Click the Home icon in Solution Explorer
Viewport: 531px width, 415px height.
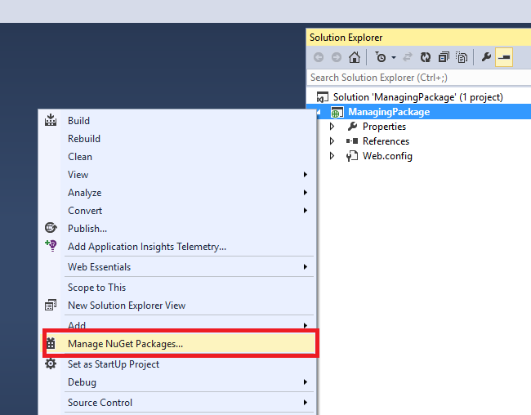[355, 57]
